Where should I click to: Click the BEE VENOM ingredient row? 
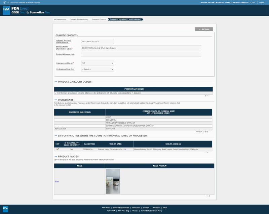[x=133, y=120]
